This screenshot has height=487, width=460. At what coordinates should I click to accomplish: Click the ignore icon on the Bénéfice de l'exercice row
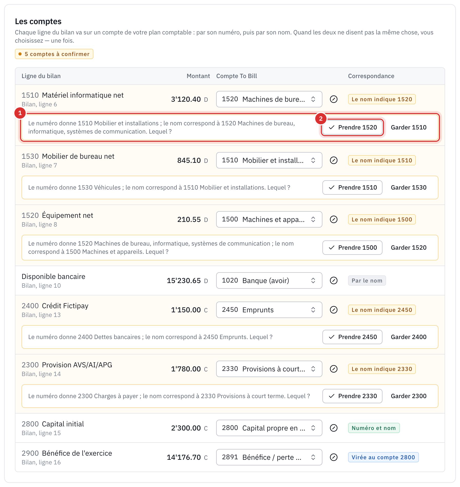point(333,457)
